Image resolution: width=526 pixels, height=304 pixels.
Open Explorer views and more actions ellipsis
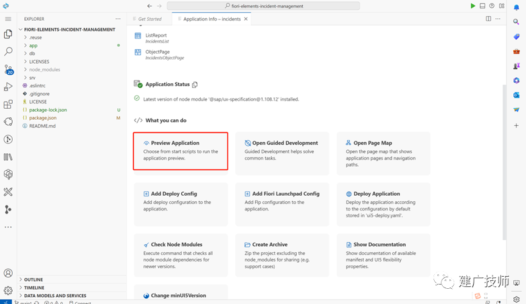pos(118,19)
